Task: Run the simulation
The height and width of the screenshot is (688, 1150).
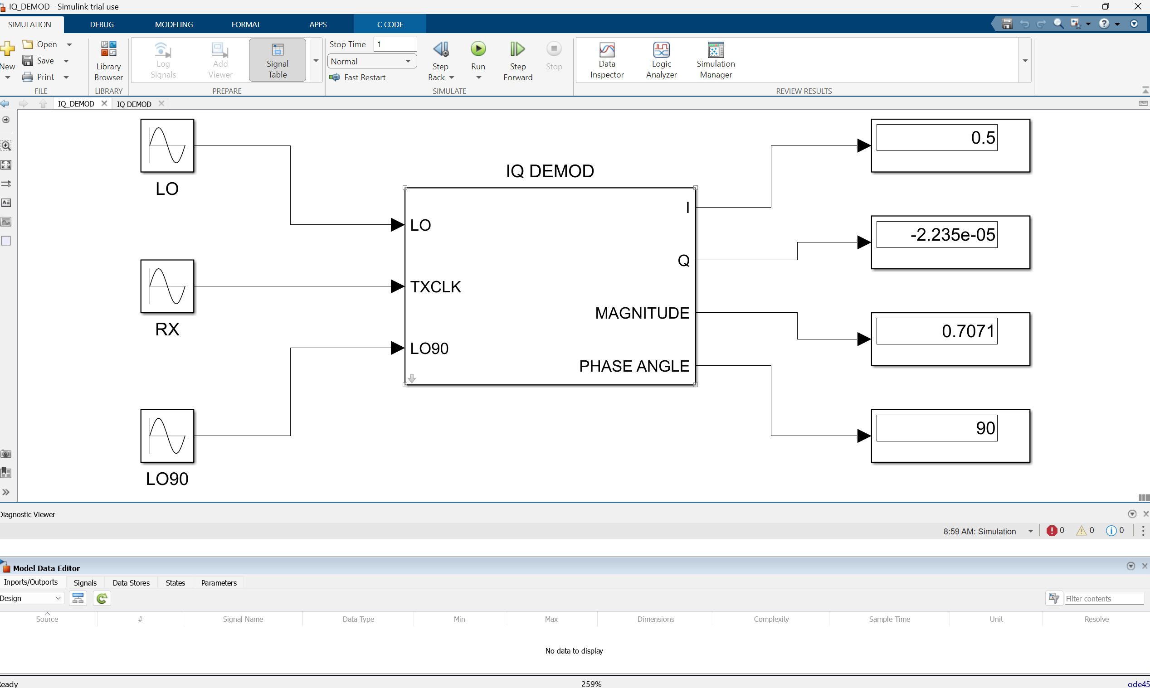Action: click(x=478, y=49)
